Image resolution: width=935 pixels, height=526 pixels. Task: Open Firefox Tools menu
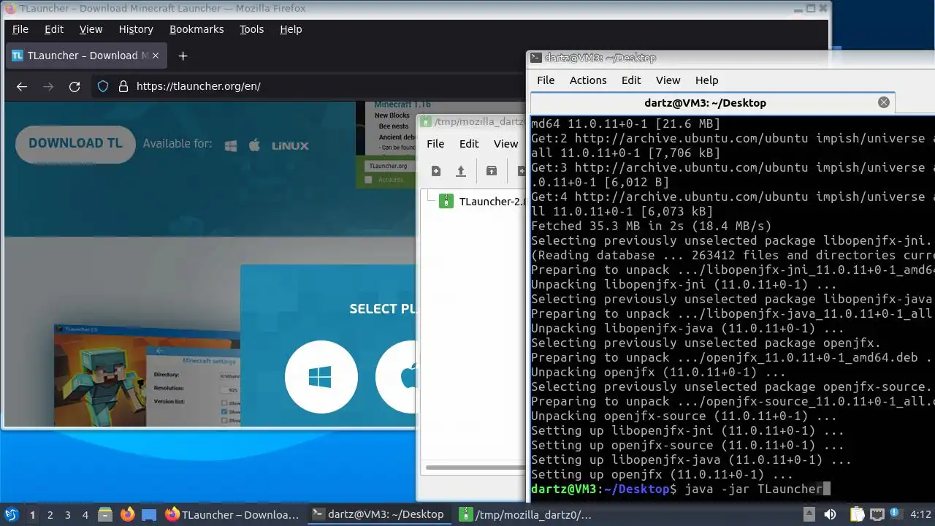[252, 29]
